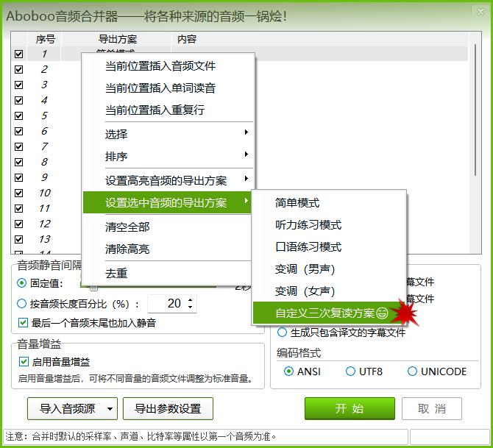Image resolution: width=493 pixels, height=448 pixels.
Task: Click the 取消 button
Action: 432,409
